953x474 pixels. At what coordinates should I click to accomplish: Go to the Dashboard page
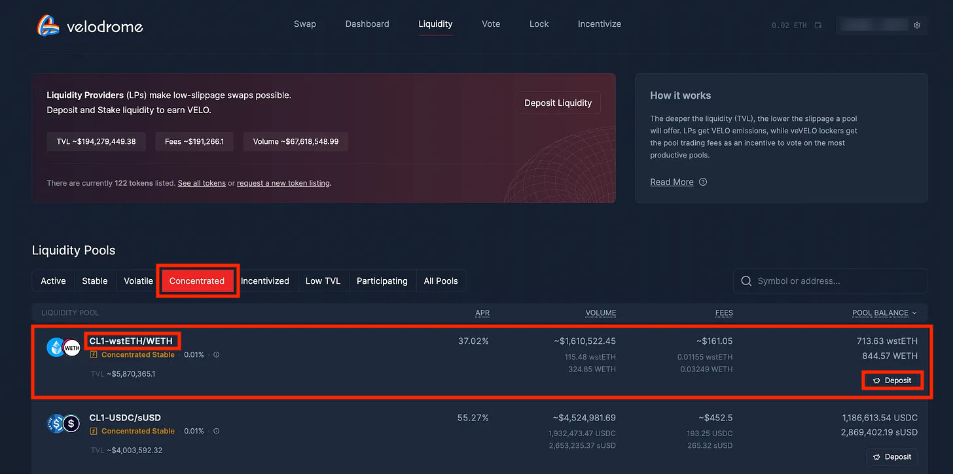point(367,24)
